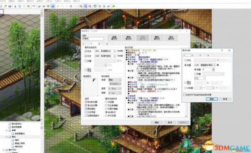Switch to tab 2 in conditional-branch dialog
The width and height of the screenshot is (251, 153).
(192, 55)
